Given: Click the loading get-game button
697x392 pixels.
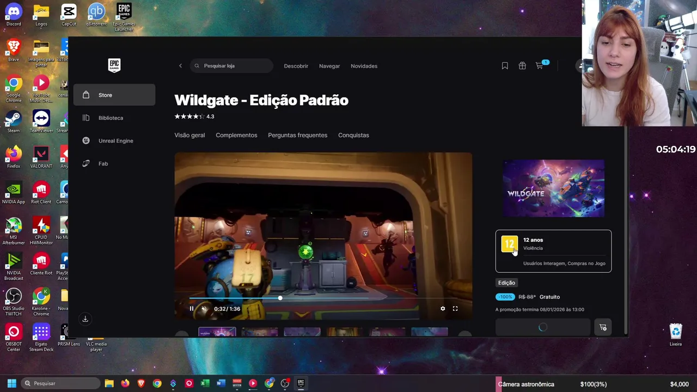Looking at the screenshot, I should [x=543, y=327].
